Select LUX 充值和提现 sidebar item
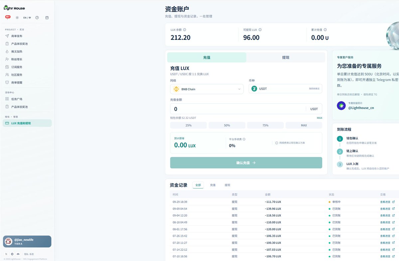The image size is (399, 261). click(27, 123)
